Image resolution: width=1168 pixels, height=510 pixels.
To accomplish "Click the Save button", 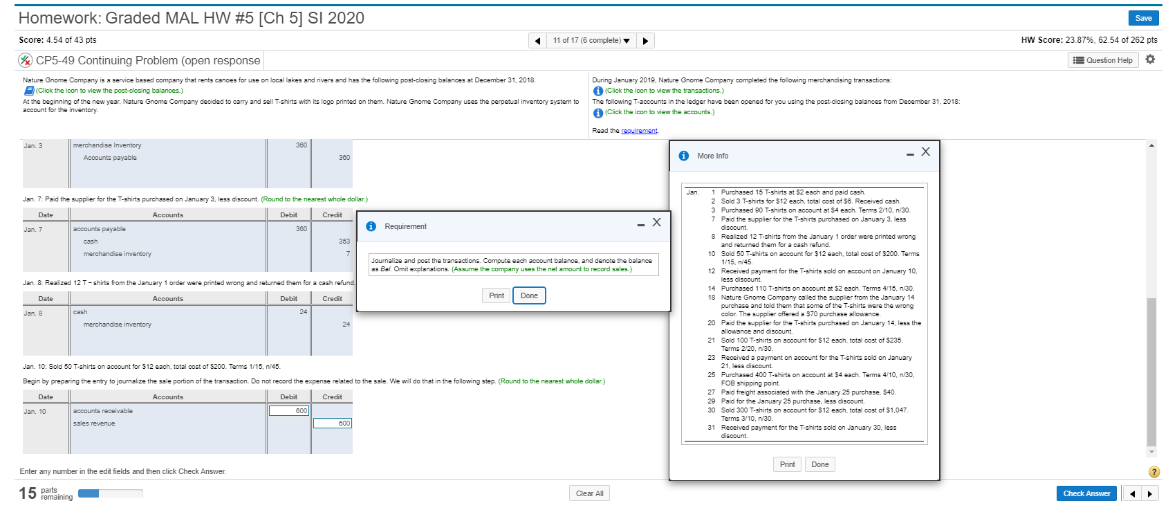I will point(1143,18).
